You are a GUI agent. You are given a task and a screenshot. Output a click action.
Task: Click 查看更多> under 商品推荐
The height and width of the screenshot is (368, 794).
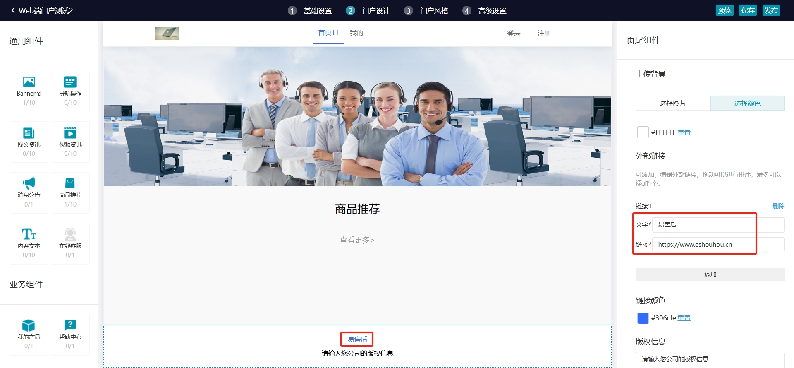[357, 240]
